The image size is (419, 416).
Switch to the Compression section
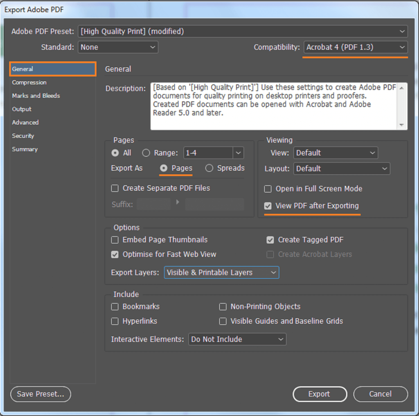pyautogui.click(x=29, y=82)
